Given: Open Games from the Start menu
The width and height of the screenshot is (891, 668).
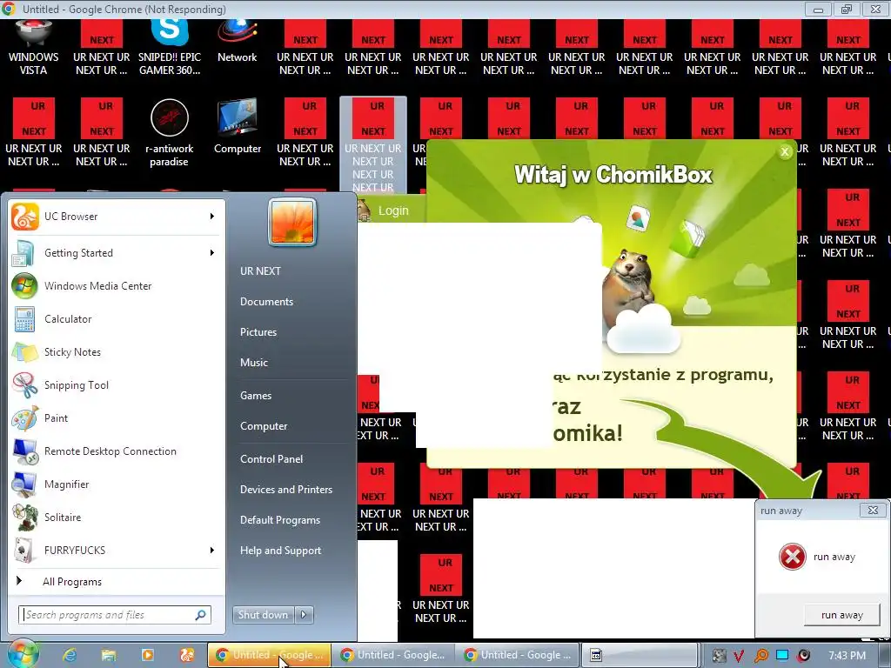Looking at the screenshot, I should 256,396.
